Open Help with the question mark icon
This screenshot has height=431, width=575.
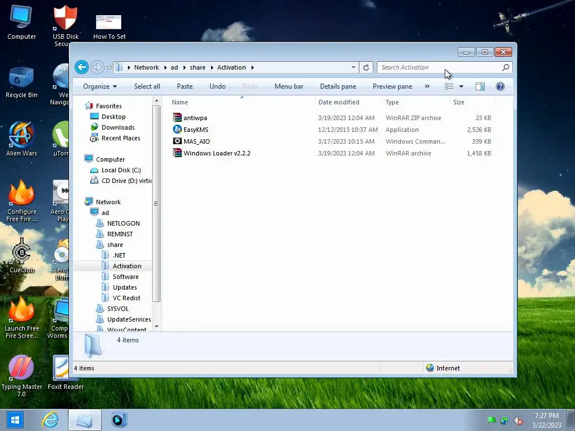click(x=500, y=86)
